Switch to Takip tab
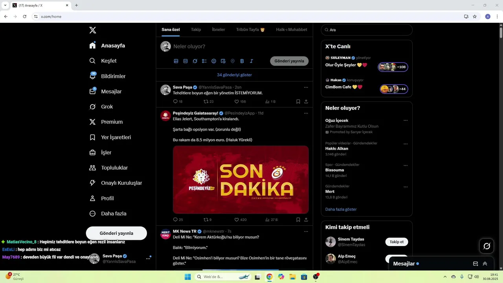 [196, 30]
